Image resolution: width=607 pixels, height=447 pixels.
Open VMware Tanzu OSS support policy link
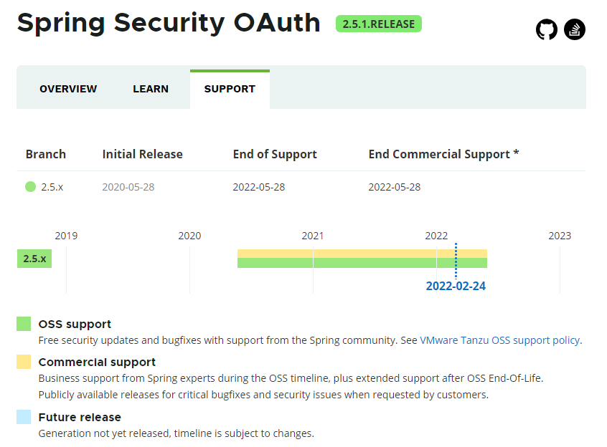point(499,340)
